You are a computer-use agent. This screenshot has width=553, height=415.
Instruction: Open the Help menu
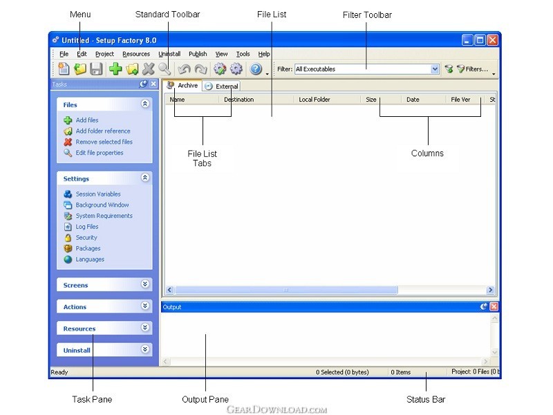(264, 54)
